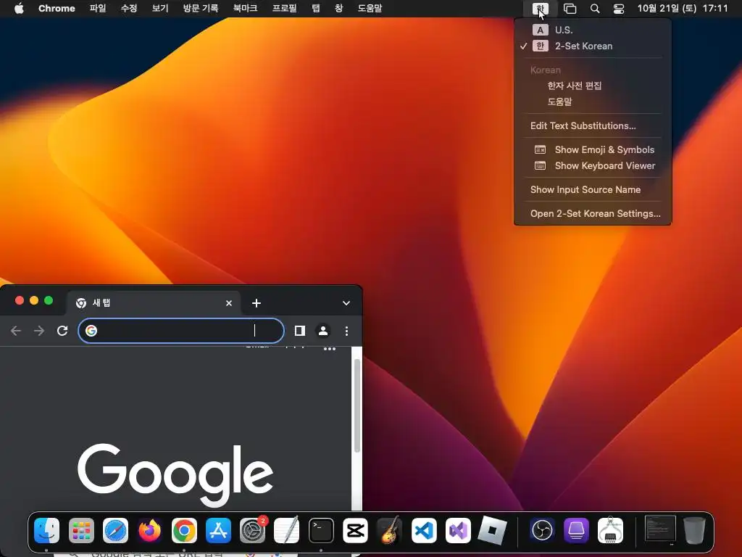This screenshot has width=742, height=557.
Task: Open System Settings with badge in Dock
Action: click(x=253, y=530)
